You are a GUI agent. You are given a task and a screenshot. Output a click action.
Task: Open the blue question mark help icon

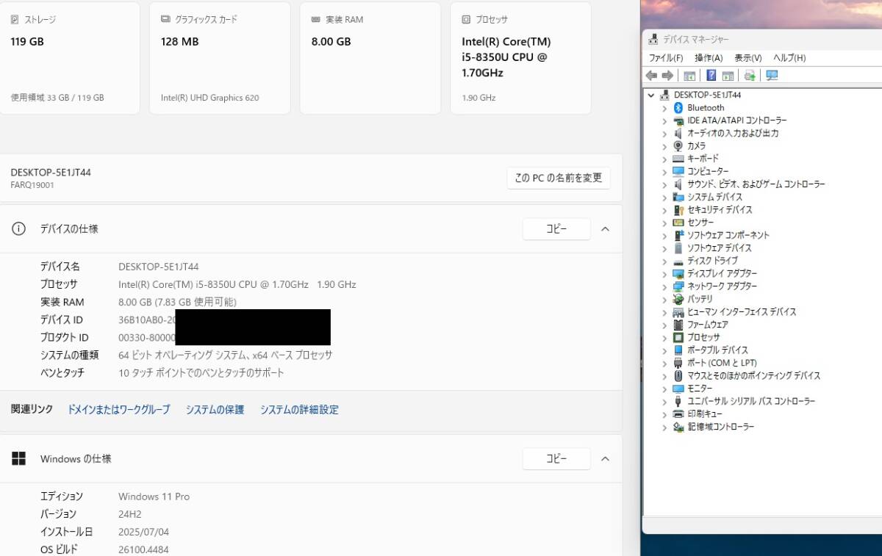pyautogui.click(x=711, y=76)
